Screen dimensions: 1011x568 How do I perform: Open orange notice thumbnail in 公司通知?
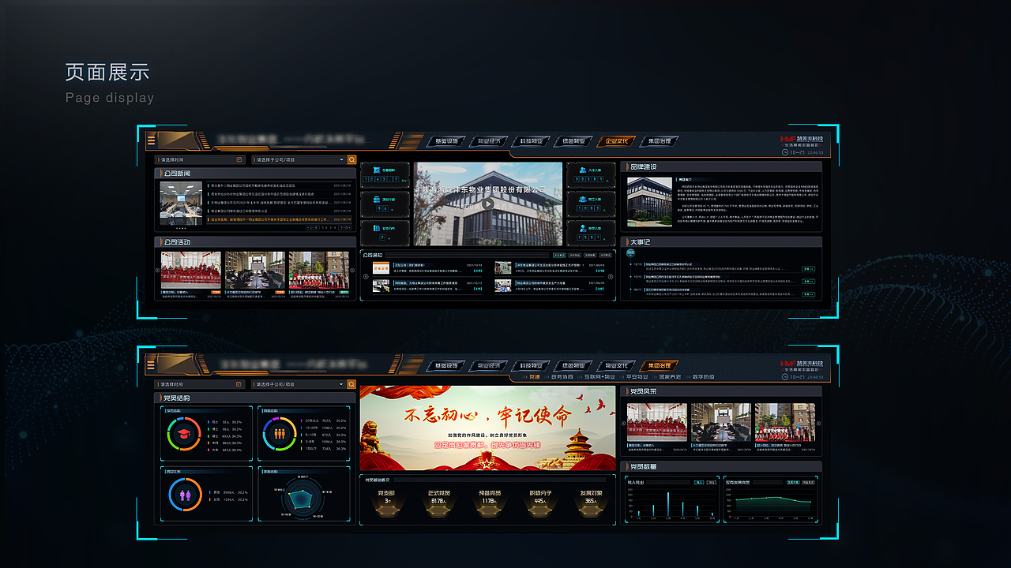[x=381, y=268]
